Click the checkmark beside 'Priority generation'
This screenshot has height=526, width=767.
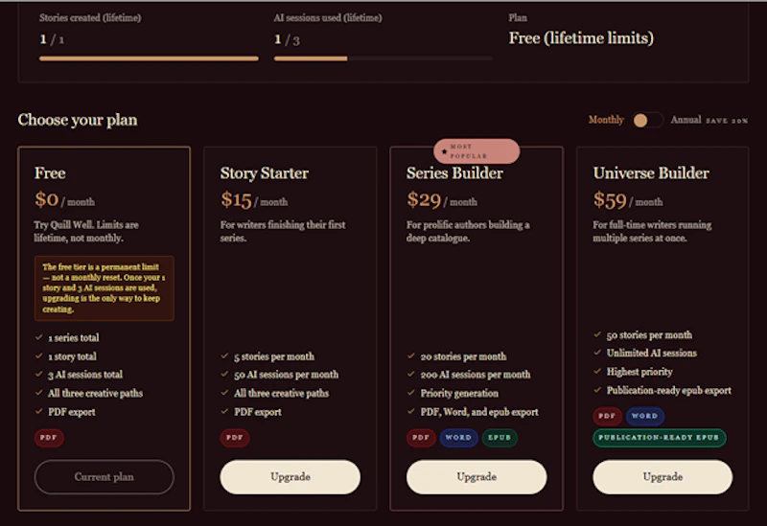click(x=411, y=393)
